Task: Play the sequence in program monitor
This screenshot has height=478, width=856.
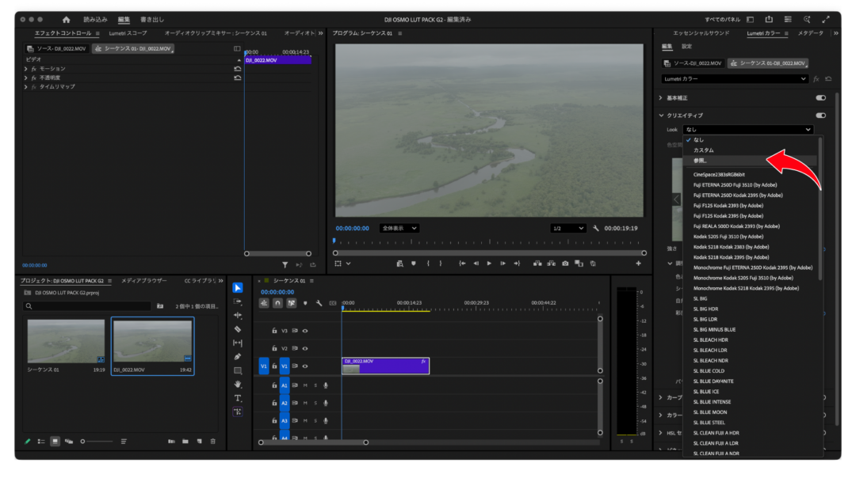Action: pyautogui.click(x=489, y=264)
